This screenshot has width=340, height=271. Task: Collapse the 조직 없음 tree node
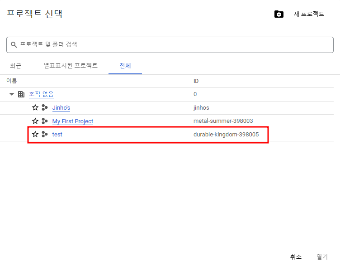[11, 94]
